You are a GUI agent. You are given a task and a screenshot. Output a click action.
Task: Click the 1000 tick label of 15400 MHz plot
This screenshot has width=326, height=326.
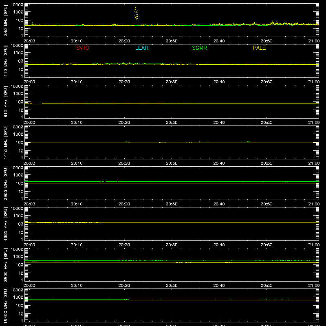tap(18, 297)
